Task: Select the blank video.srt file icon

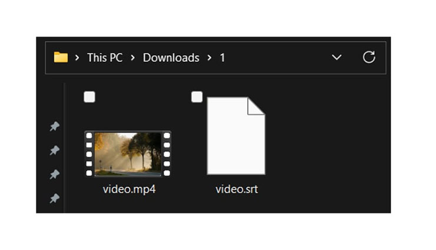Action: [236, 136]
